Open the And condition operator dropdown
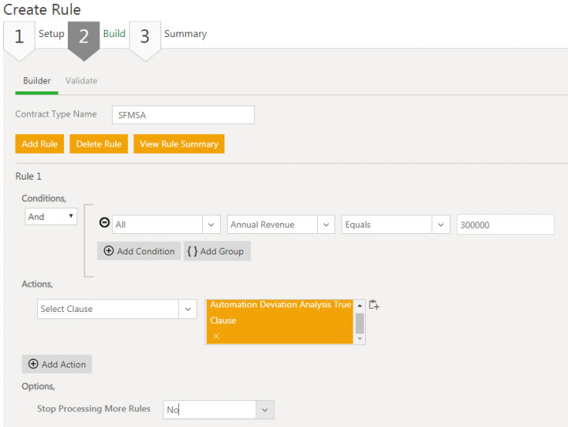 50,217
